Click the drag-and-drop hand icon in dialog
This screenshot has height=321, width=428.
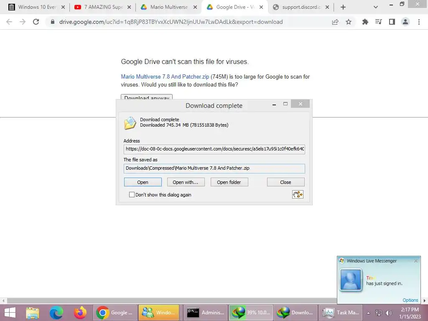(x=298, y=194)
